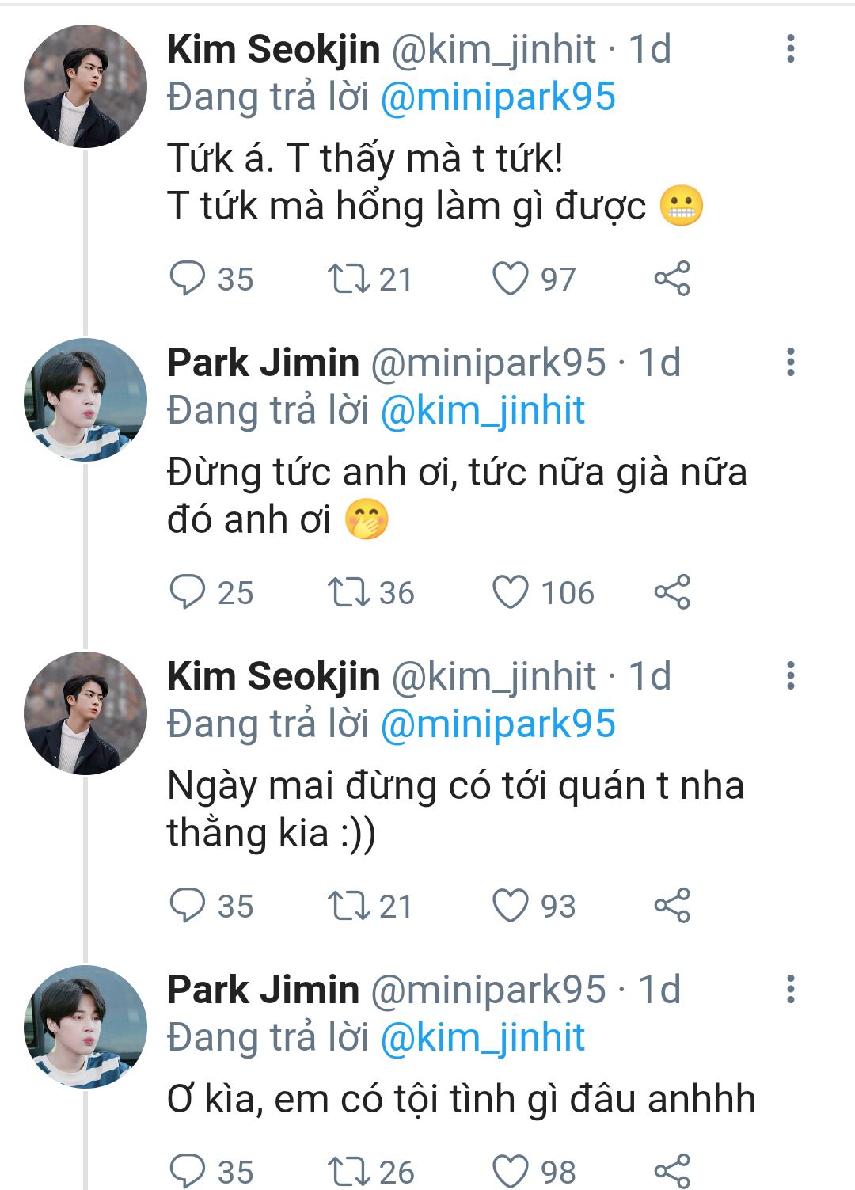The width and height of the screenshot is (855, 1190).
Task: Like the "Ngày mai đừng có tới quán" tweet
Action: click(511, 906)
